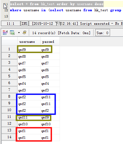123x144 pixels.
Task: Click passwd cell qmf5
Action: tap(50, 77)
